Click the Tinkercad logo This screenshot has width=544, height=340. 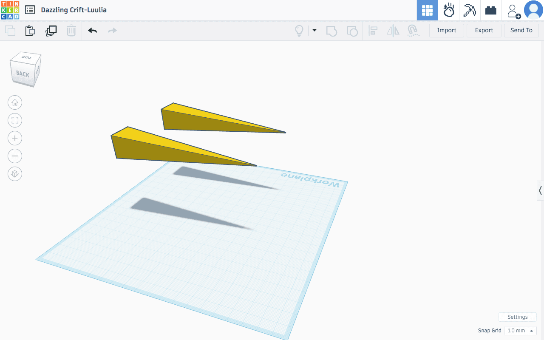tap(10, 10)
